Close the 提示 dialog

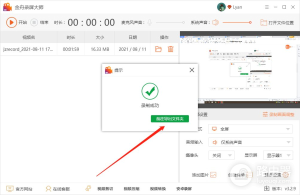(191, 70)
